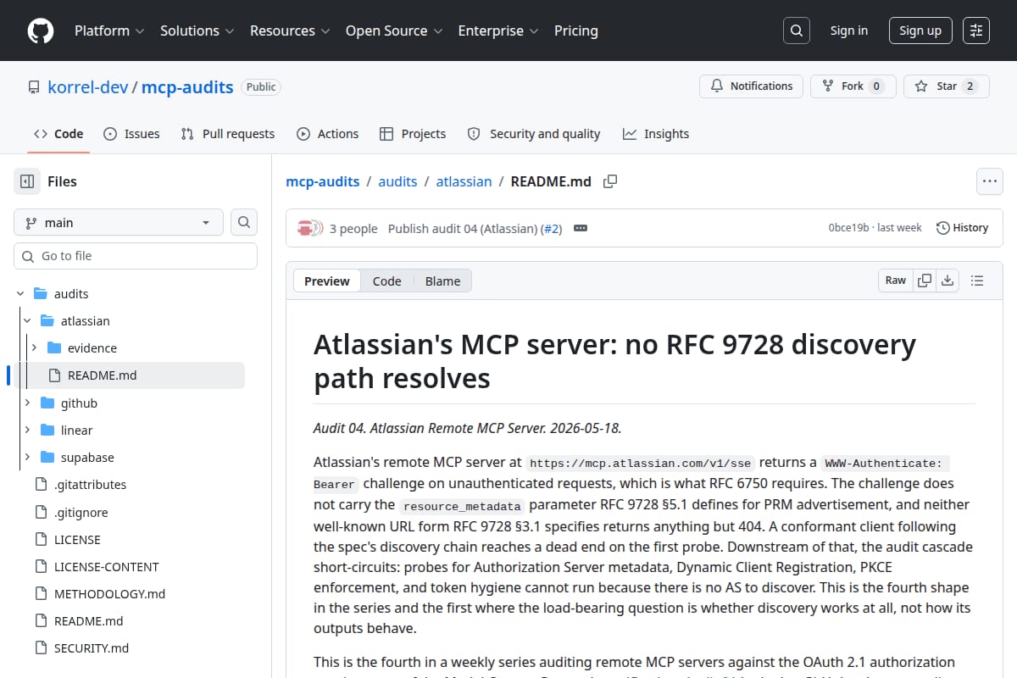This screenshot has height=678, width=1017.
Task: Click the Go to file input
Action: coord(136,256)
